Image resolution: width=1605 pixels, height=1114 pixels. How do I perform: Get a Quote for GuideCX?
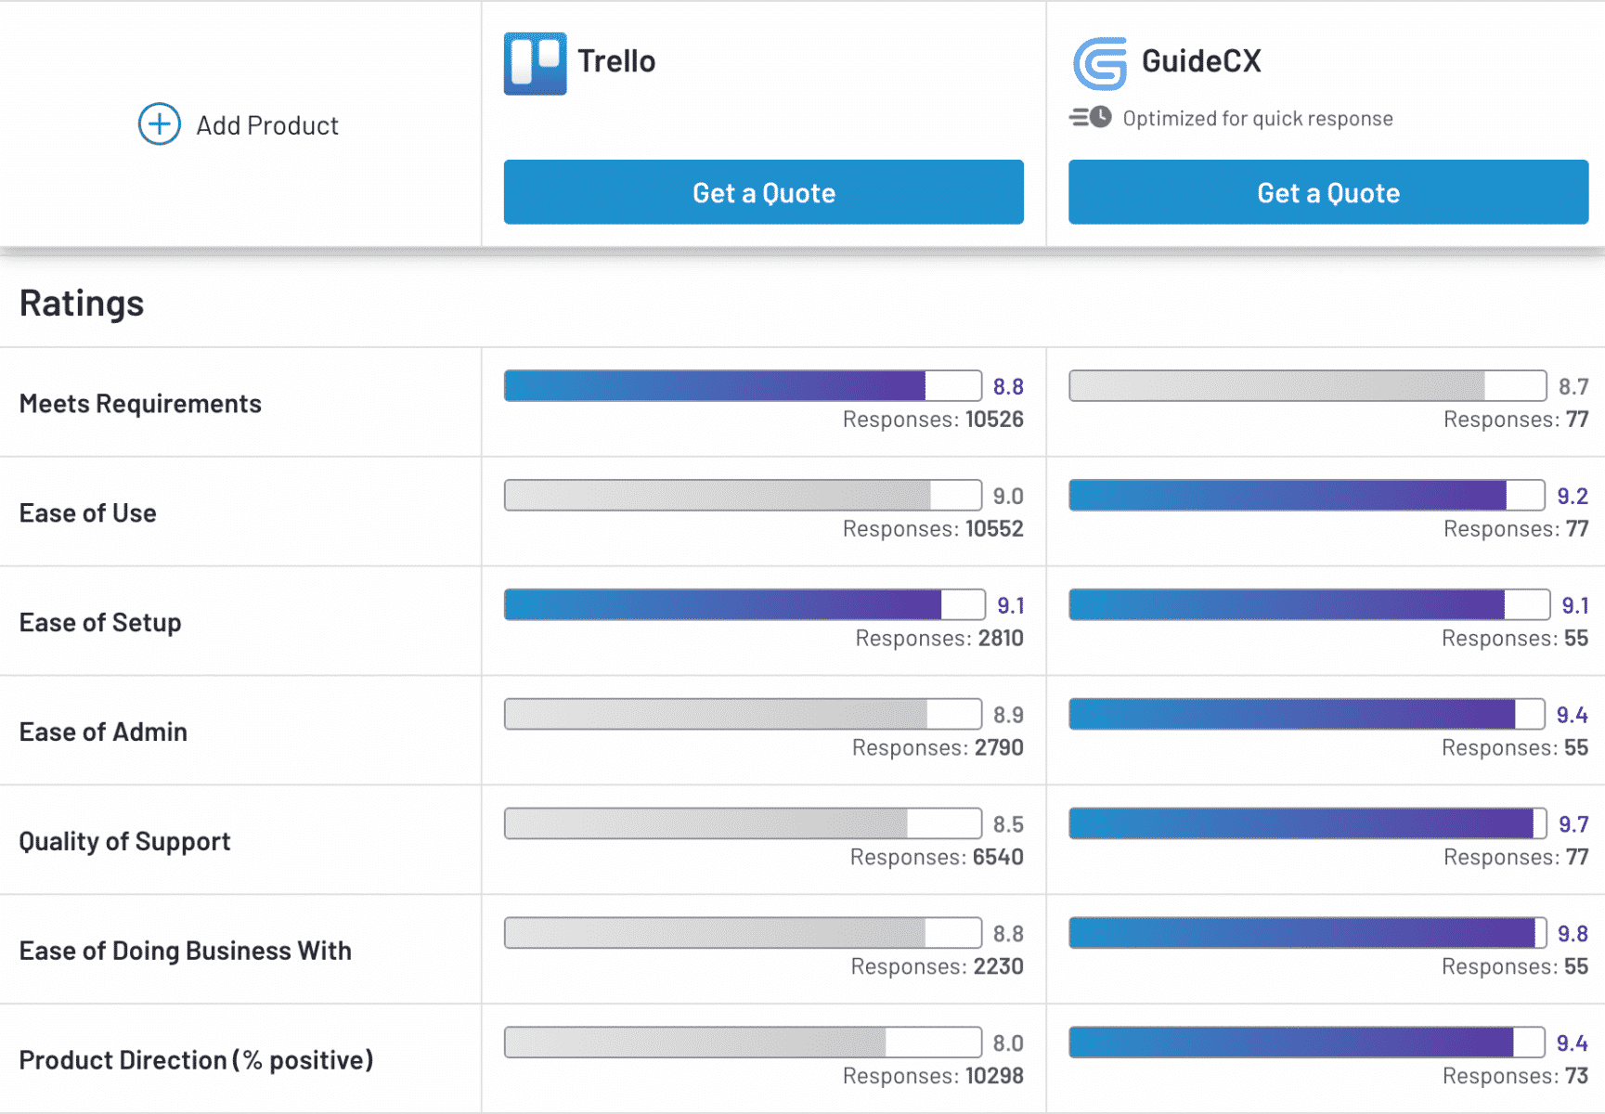tap(1328, 192)
